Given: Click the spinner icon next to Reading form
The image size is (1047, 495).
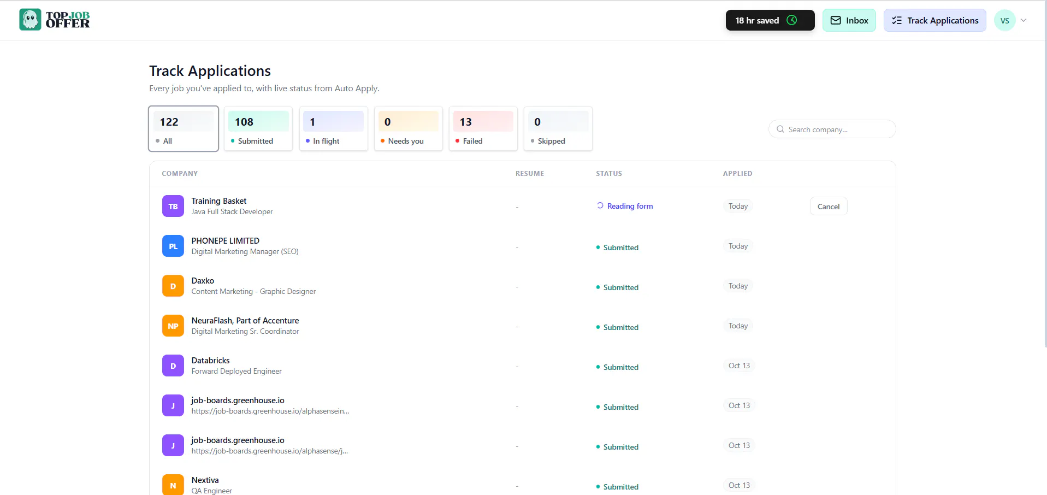Looking at the screenshot, I should point(600,205).
